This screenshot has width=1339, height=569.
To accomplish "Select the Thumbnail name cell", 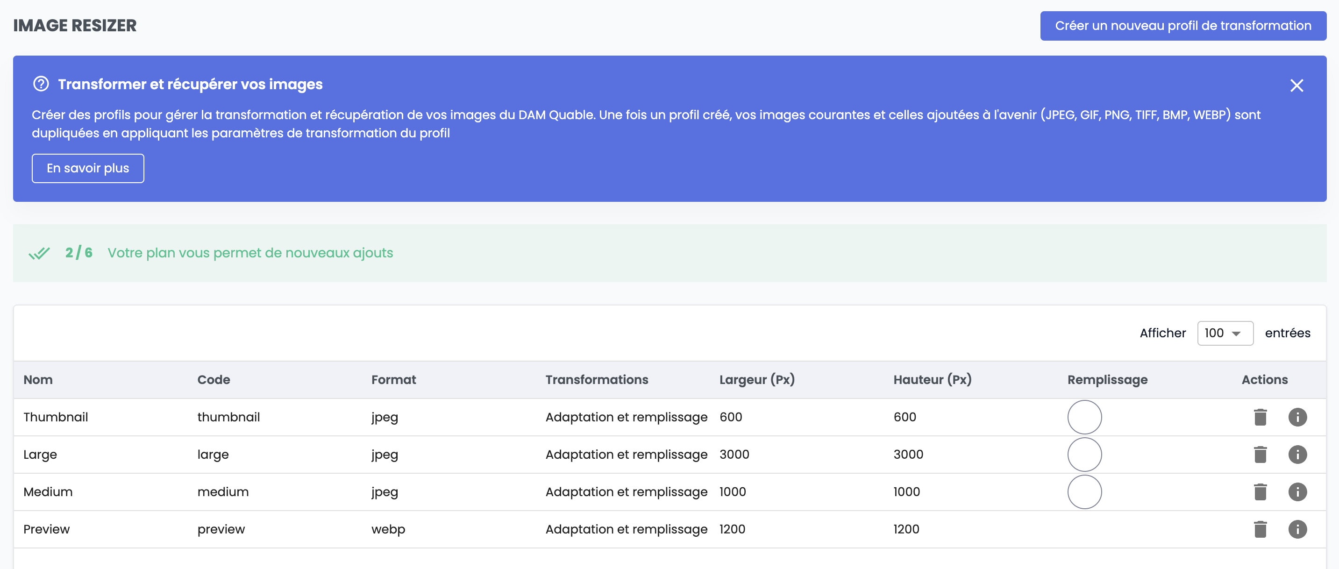I will [x=56, y=417].
